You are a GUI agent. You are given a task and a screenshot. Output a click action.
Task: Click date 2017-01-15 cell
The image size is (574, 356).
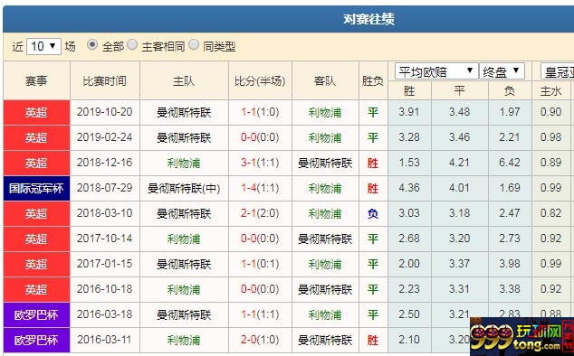click(105, 264)
